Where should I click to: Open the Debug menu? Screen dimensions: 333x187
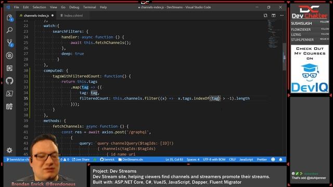[74, 7]
